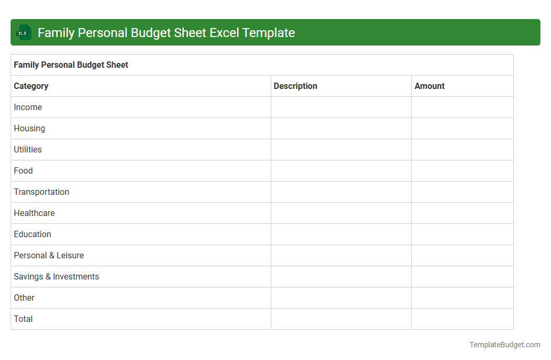Select the Description column header

point(295,86)
